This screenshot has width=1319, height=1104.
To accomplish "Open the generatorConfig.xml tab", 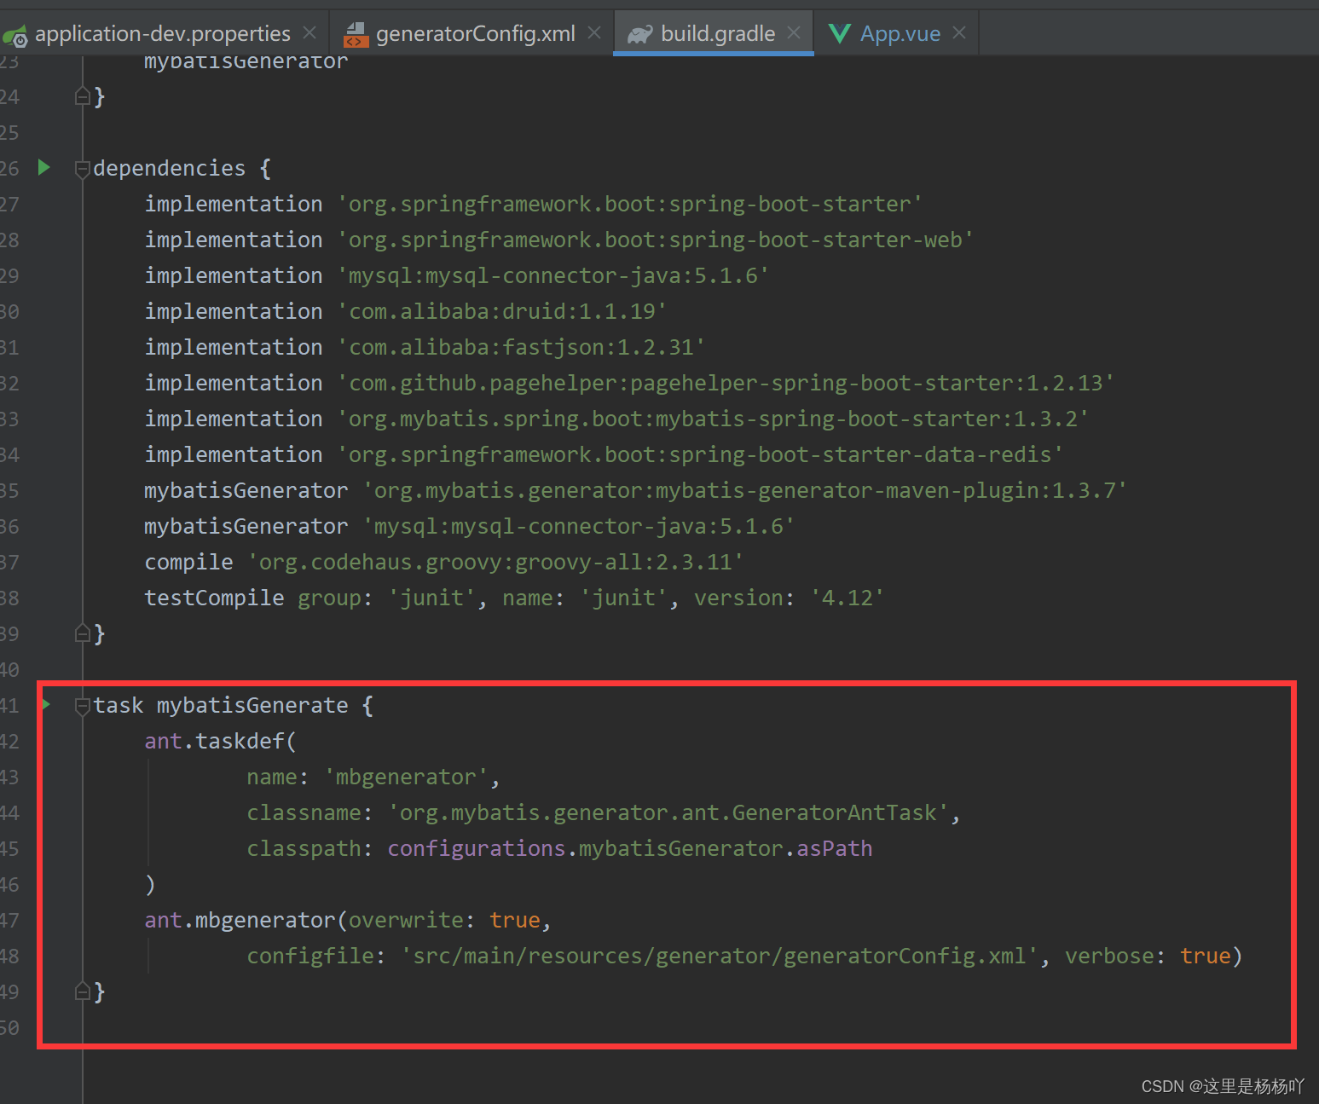I will tap(475, 33).
